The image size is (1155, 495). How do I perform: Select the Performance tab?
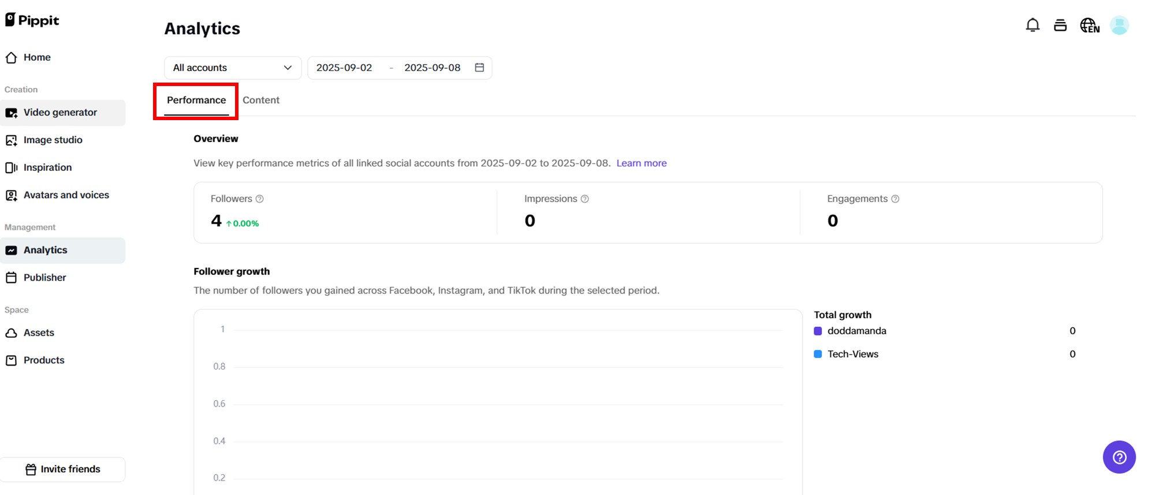(196, 100)
